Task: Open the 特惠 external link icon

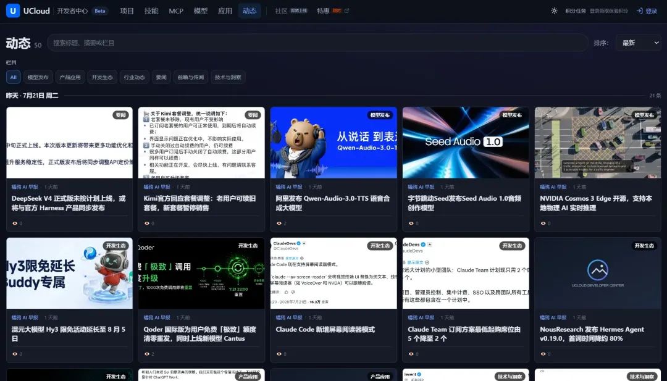Action: [x=346, y=10]
